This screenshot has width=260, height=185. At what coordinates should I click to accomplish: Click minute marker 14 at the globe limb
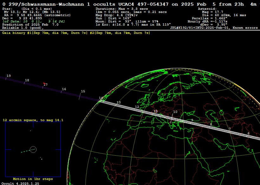(101, 98)
